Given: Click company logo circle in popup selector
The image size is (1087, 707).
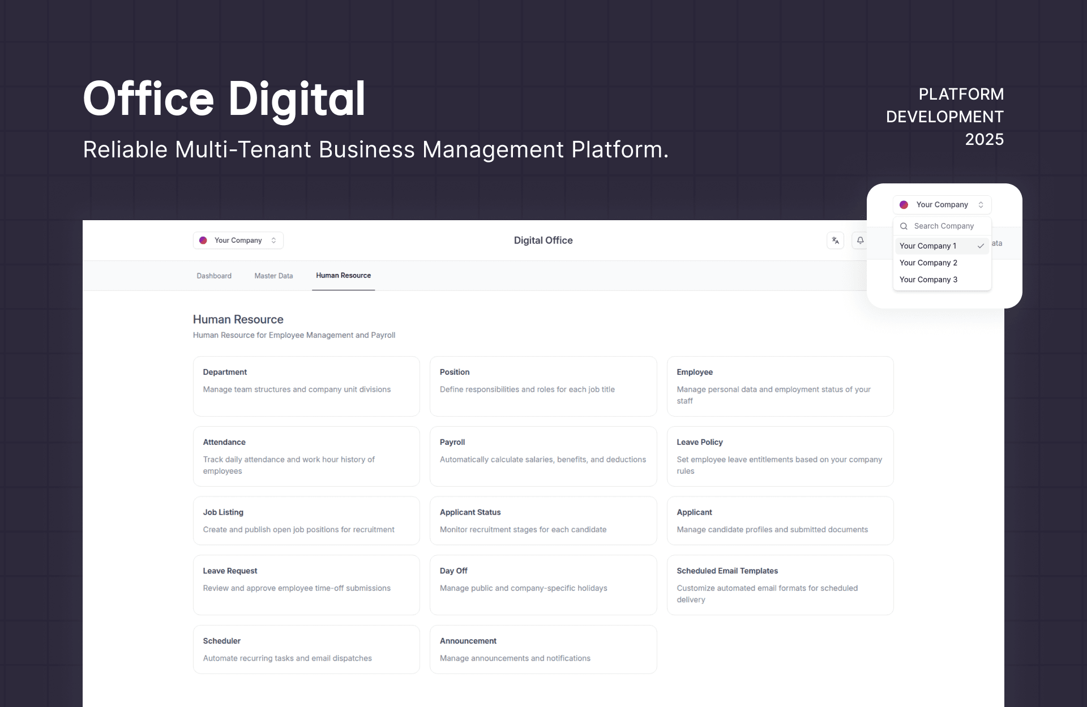Looking at the screenshot, I should pyautogui.click(x=904, y=205).
